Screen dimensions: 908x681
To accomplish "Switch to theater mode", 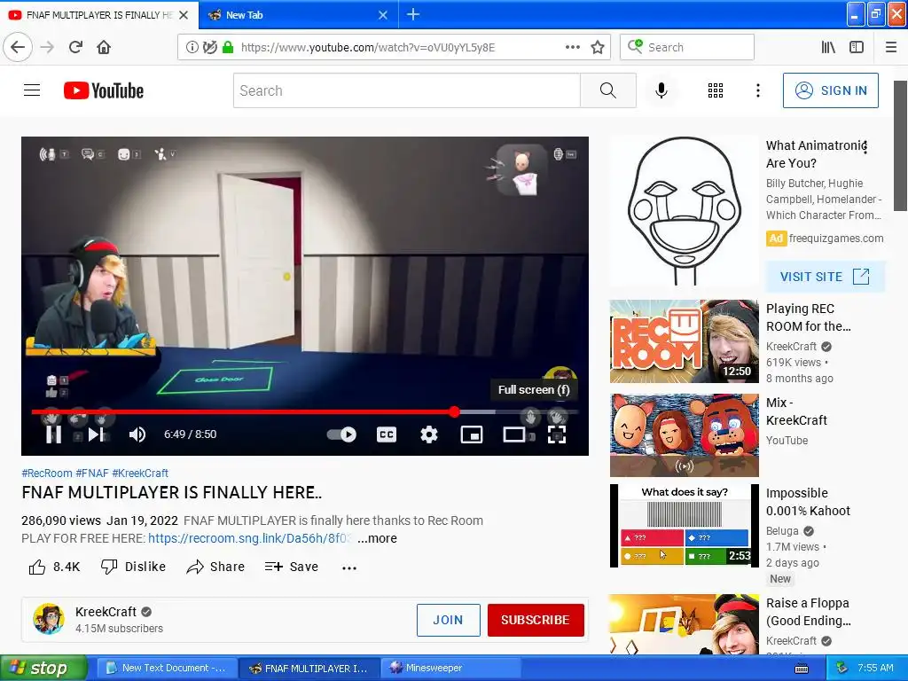I will click(514, 434).
